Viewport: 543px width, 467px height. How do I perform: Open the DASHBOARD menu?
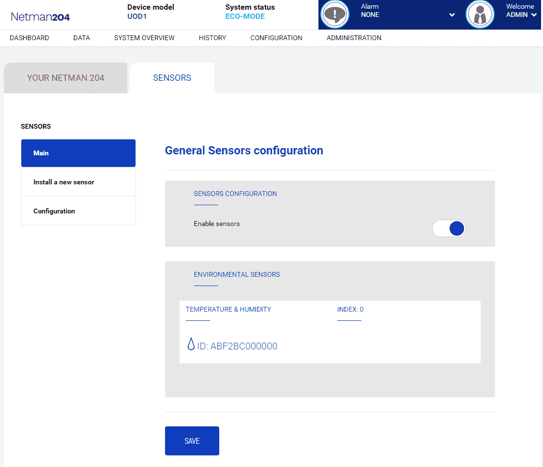(x=30, y=38)
